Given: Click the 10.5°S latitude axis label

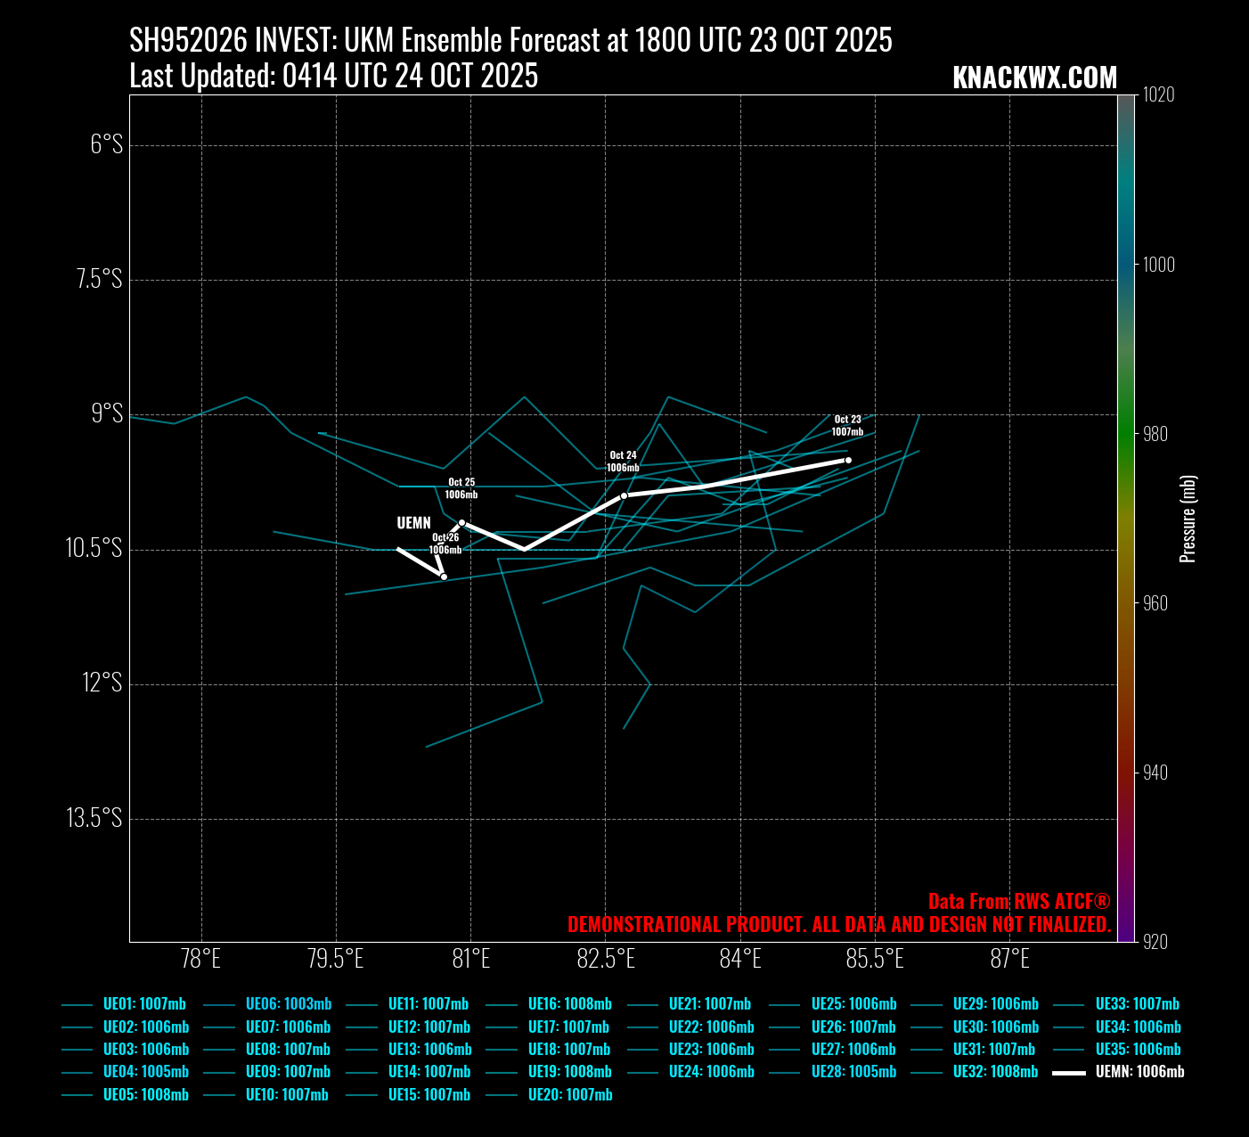Looking at the screenshot, I should [x=94, y=548].
